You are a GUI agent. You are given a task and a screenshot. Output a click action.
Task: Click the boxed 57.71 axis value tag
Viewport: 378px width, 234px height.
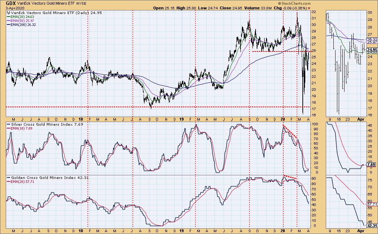372,204
